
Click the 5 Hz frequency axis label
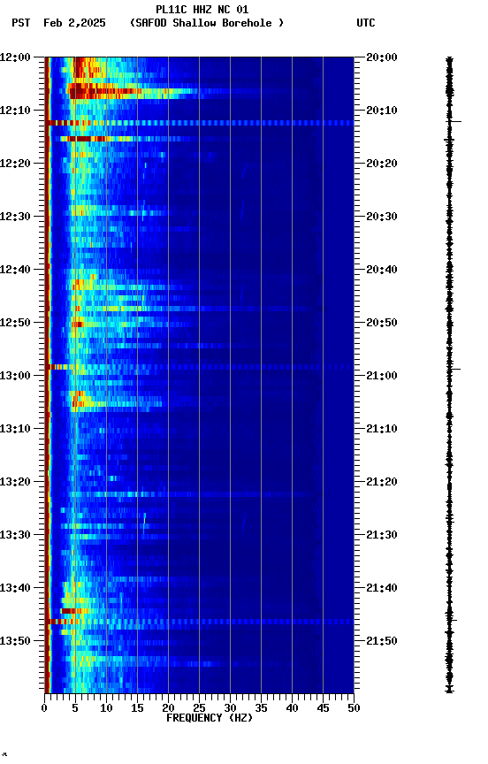(x=75, y=708)
